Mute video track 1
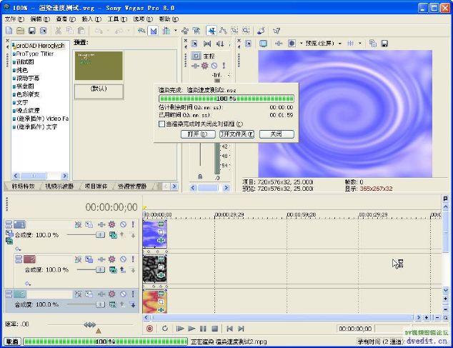Image resolution: width=453 pixels, height=348 pixels. pyautogui.click(x=123, y=224)
